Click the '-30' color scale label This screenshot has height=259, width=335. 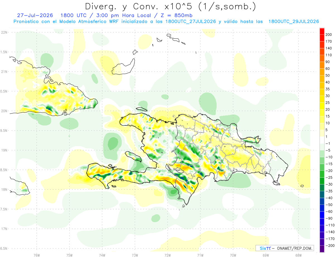[329, 184]
